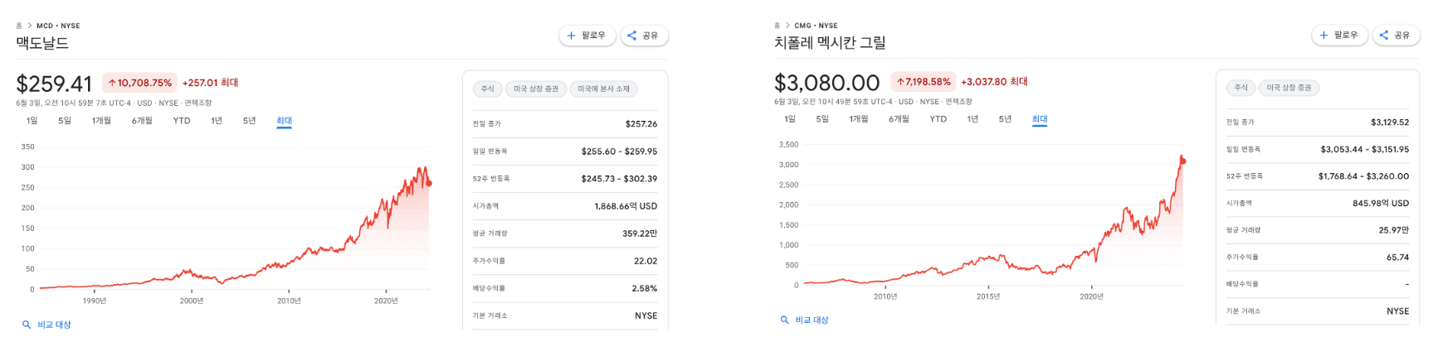Click the red endpoint dot on Chipotle chart
Viewport: 1433px width, 351px height.
click(x=1182, y=161)
